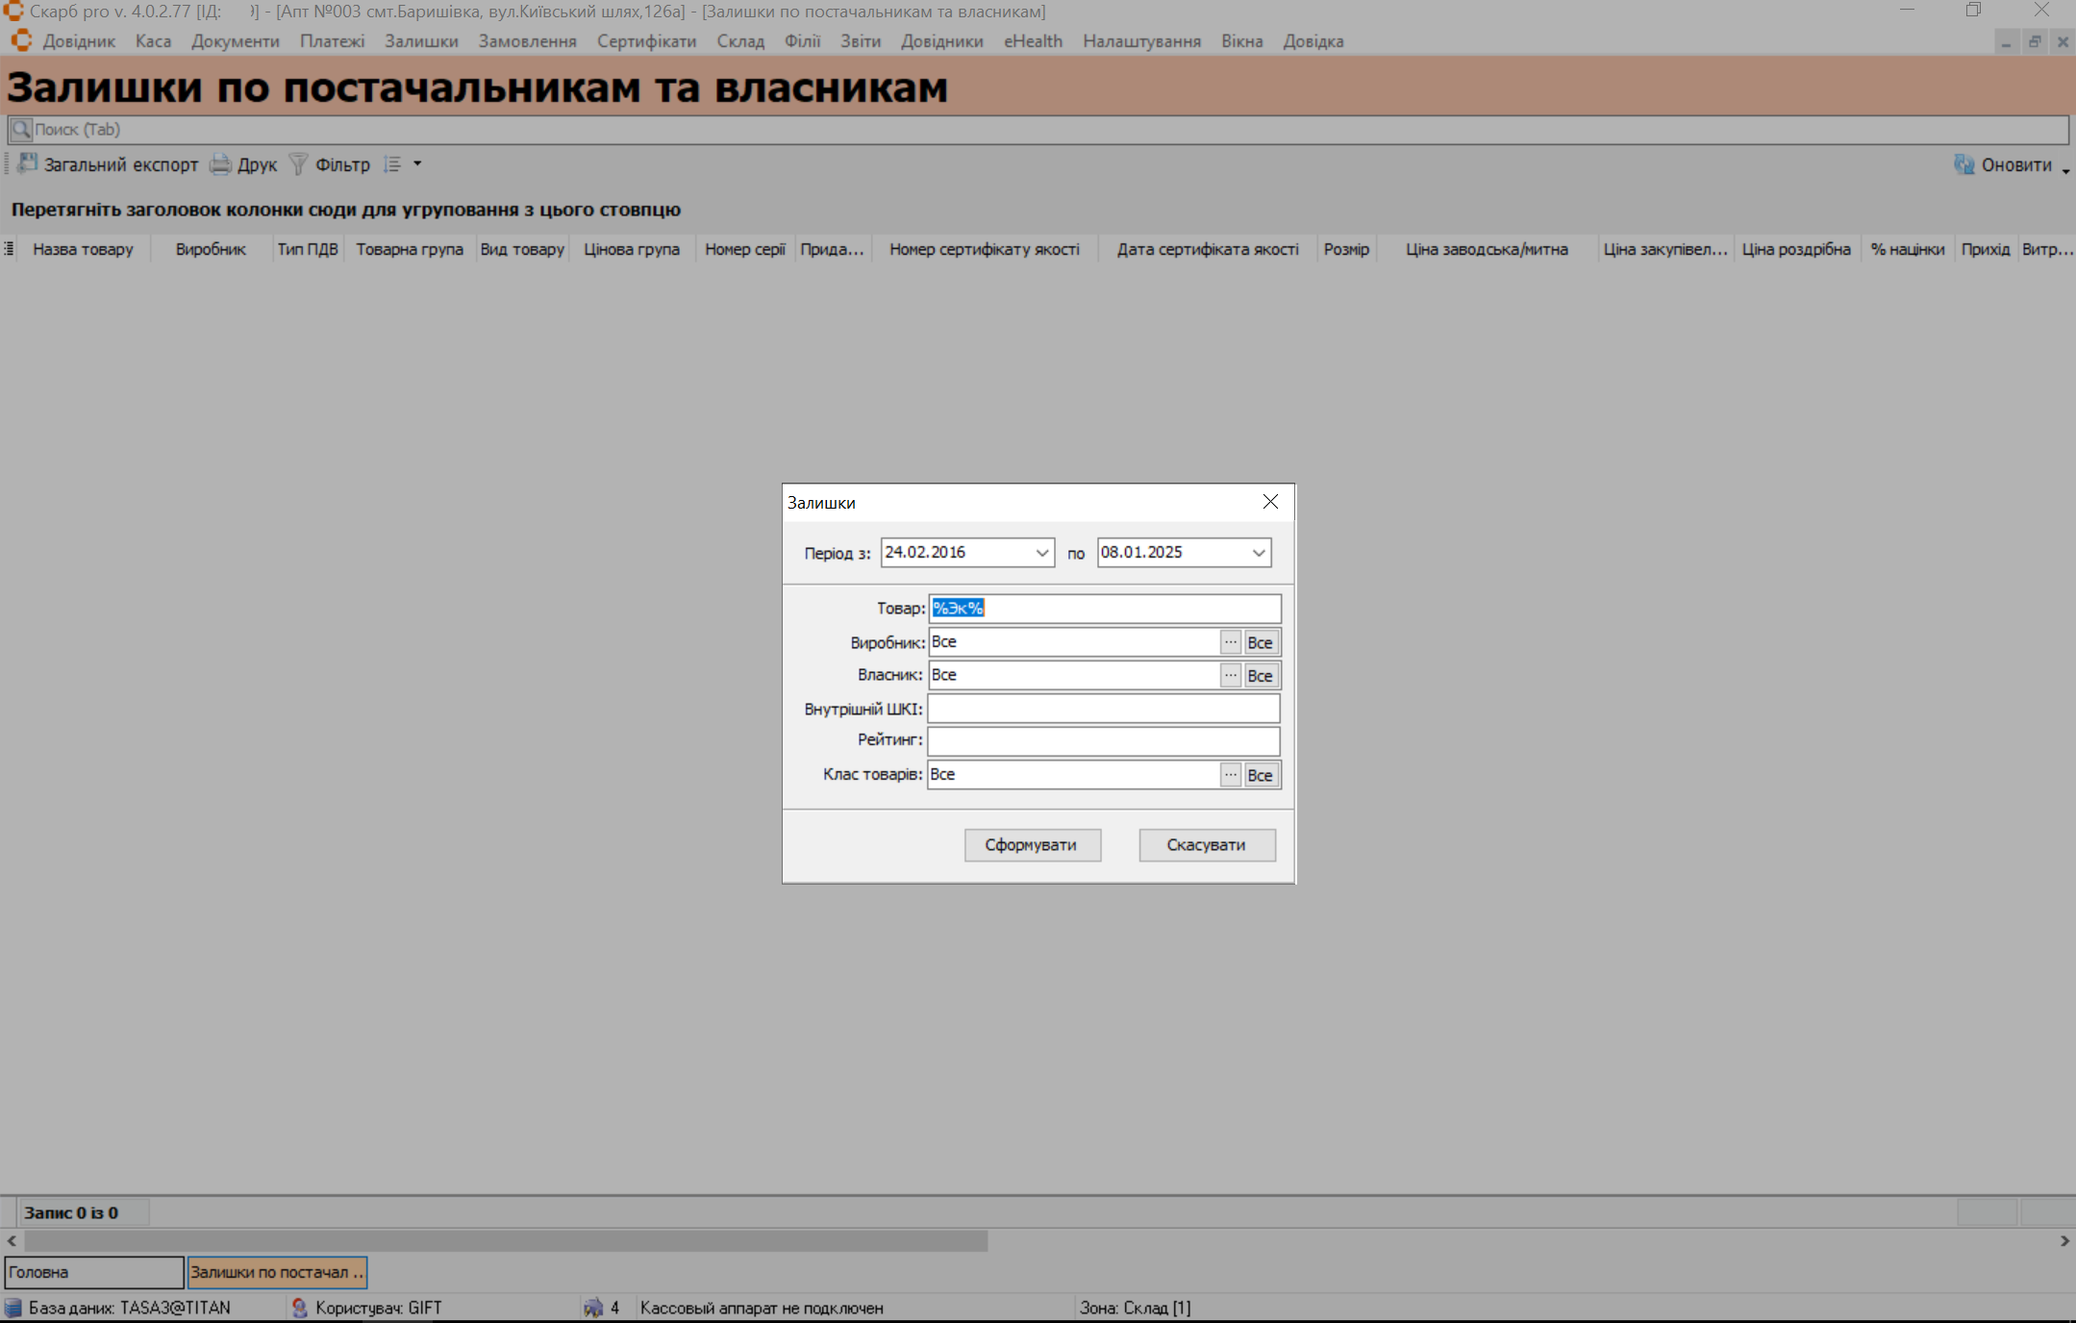Click the Друк printer icon

click(x=220, y=163)
